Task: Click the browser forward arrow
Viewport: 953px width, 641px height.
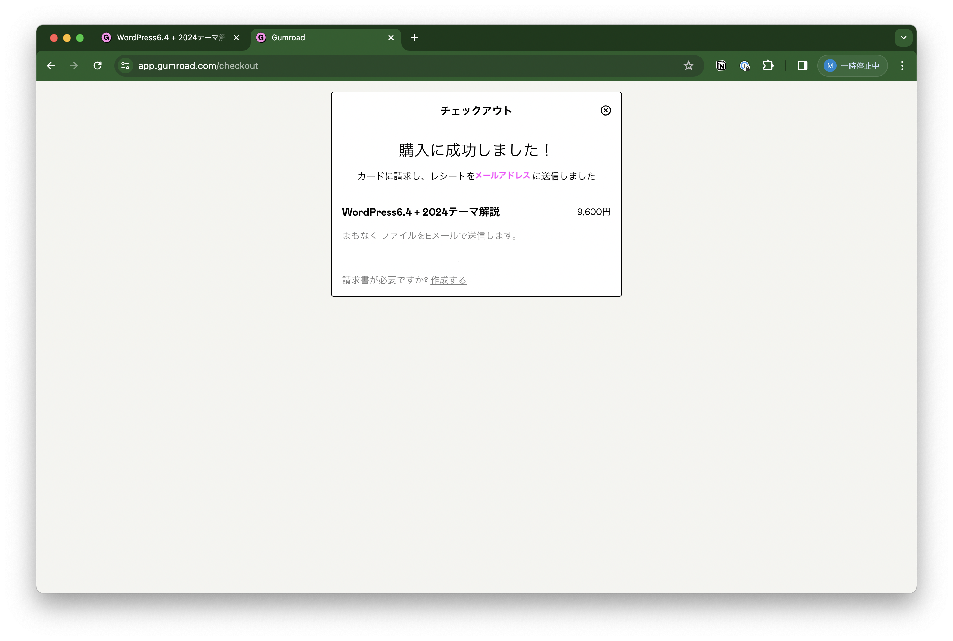Action: click(x=74, y=65)
